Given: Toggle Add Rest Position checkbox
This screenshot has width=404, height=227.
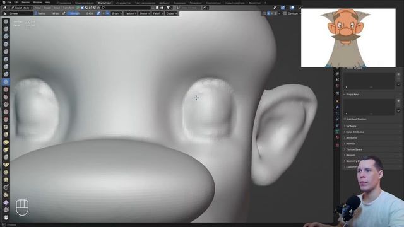Looking at the screenshot, I should pyautogui.click(x=345, y=119).
